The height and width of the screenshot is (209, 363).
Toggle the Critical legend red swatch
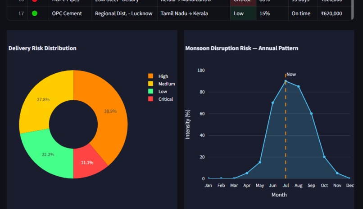(150, 99)
